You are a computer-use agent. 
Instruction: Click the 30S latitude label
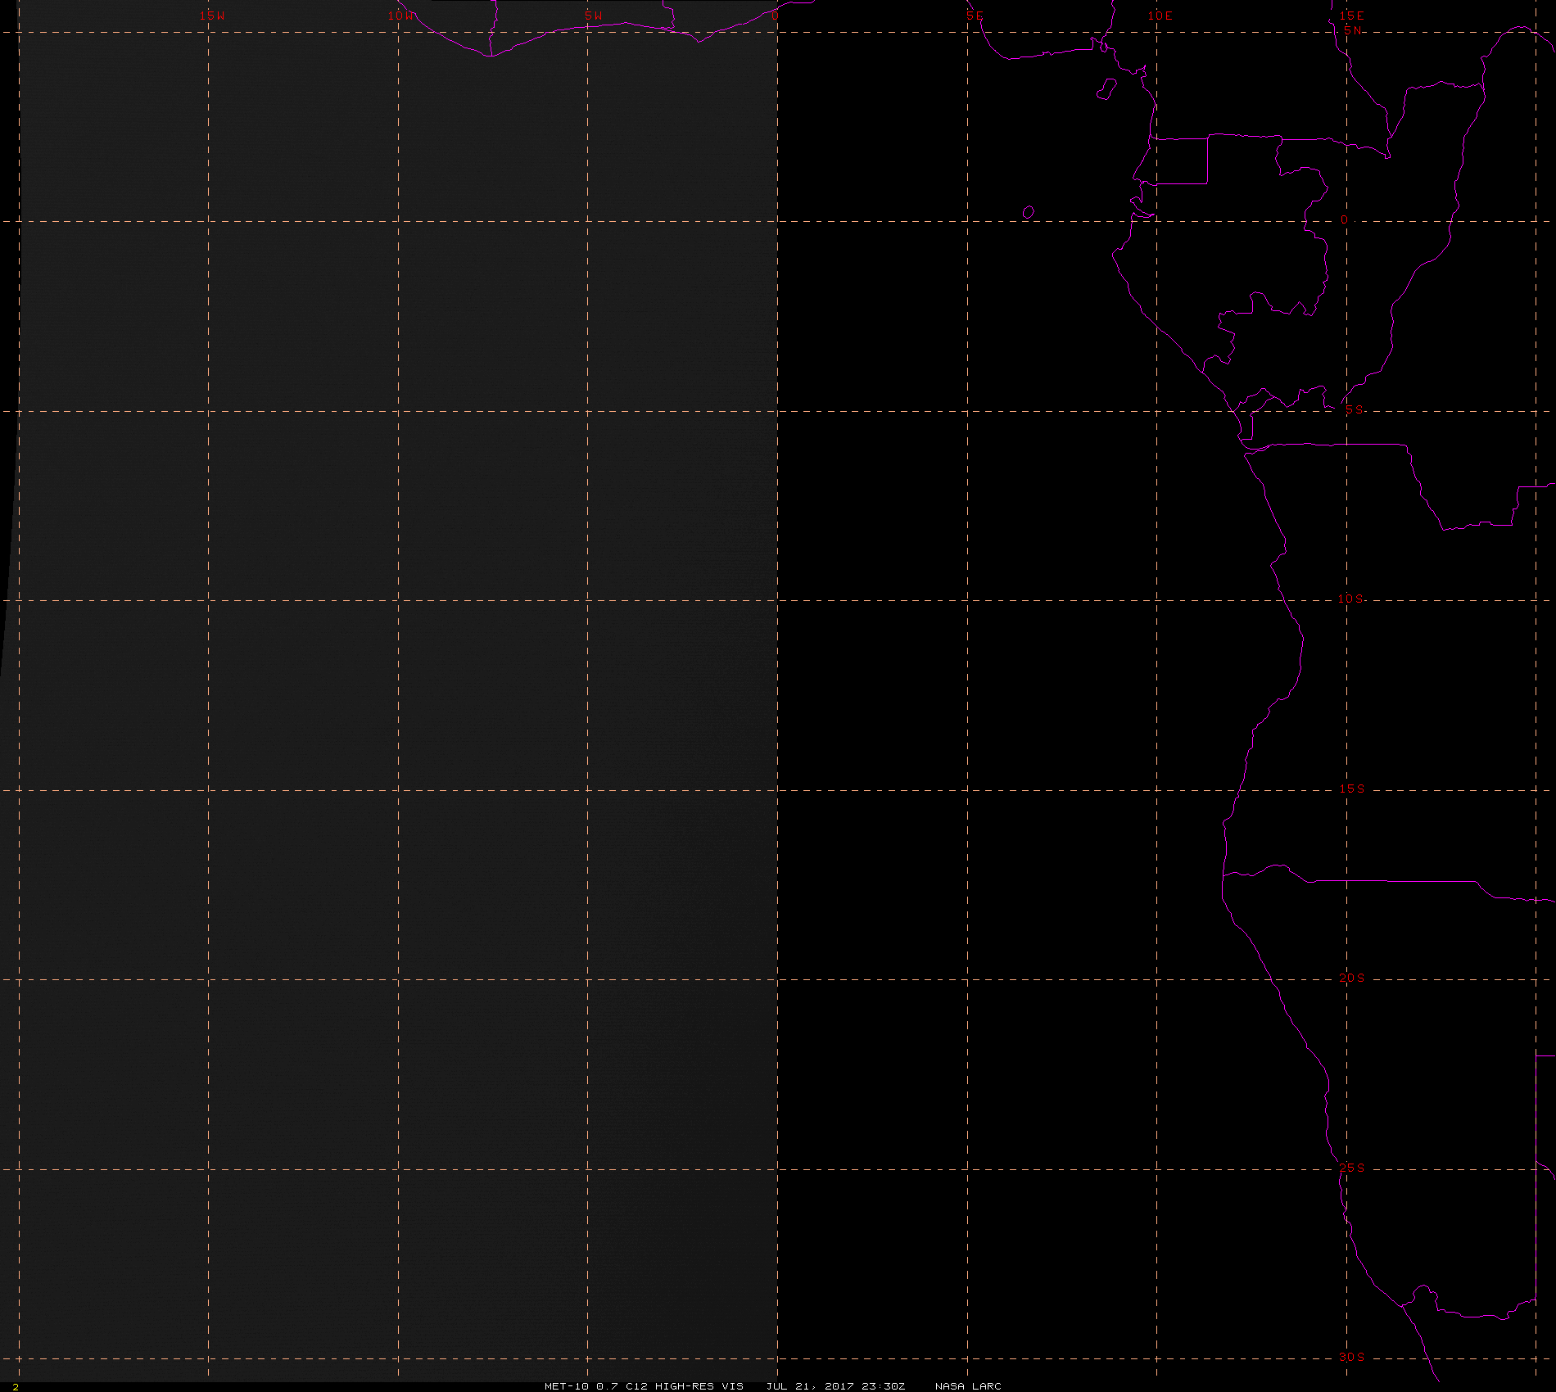tap(1352, 1357)
